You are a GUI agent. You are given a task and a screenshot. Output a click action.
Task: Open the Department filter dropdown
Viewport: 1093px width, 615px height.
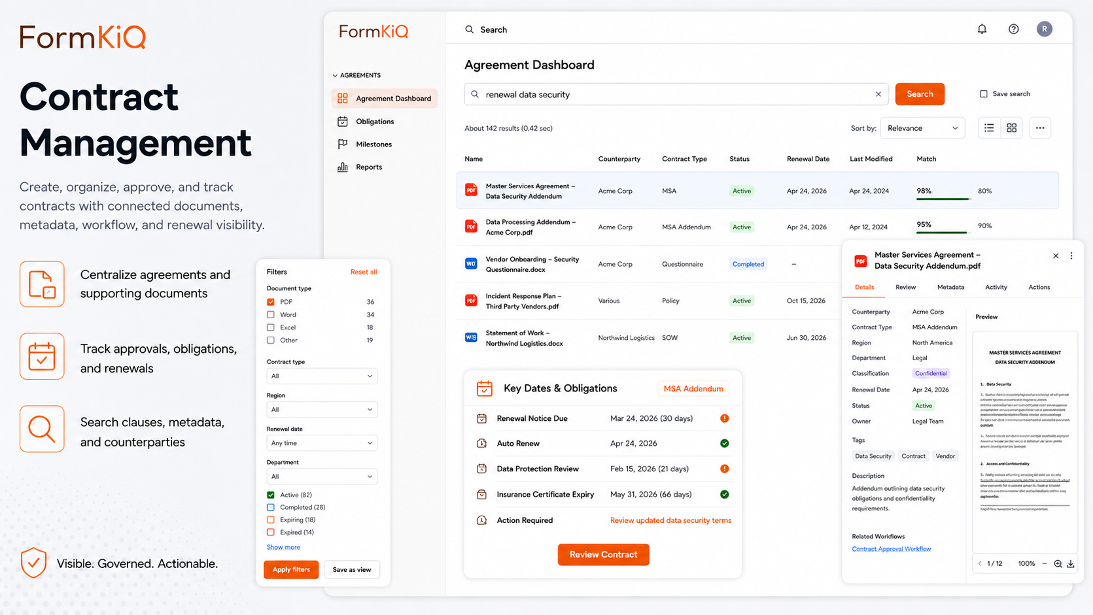pyautogui.click(x=322, y=476)
